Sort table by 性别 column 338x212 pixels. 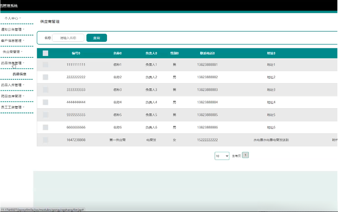tap(174, 53)
